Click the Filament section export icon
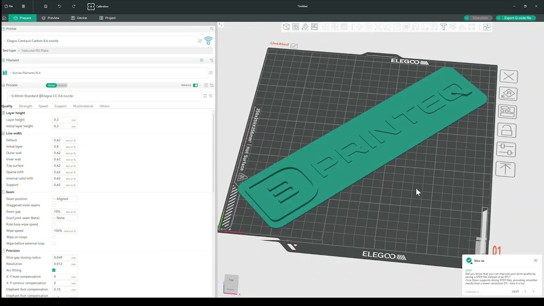Viewport: 544px width, 306px height. [x=202, y=60]
